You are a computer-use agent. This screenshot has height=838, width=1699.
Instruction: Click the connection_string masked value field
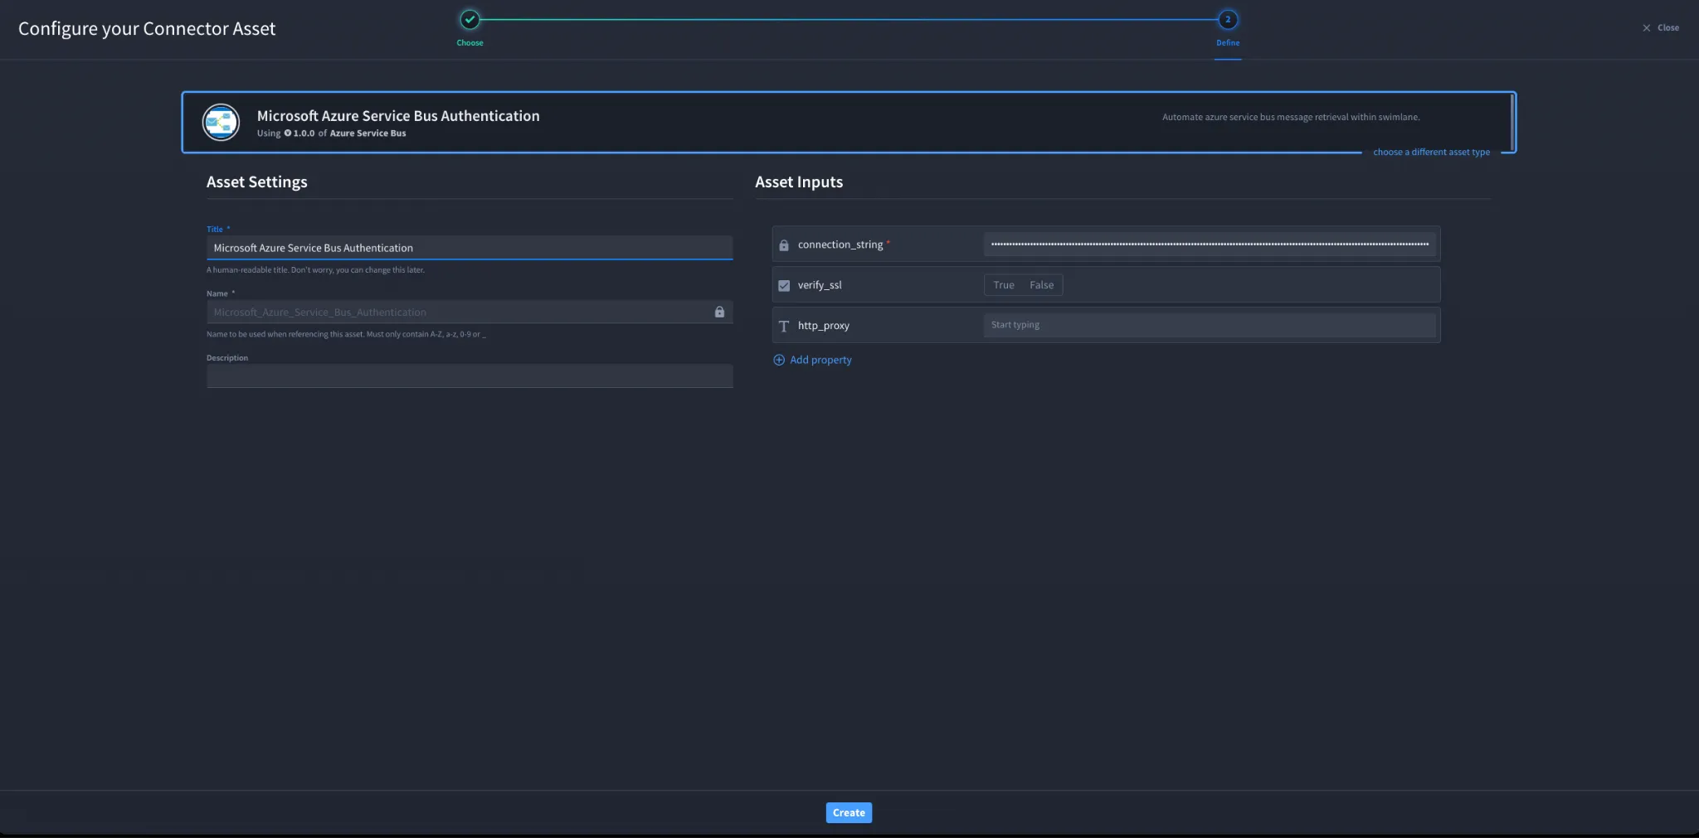pos(1210,244)
